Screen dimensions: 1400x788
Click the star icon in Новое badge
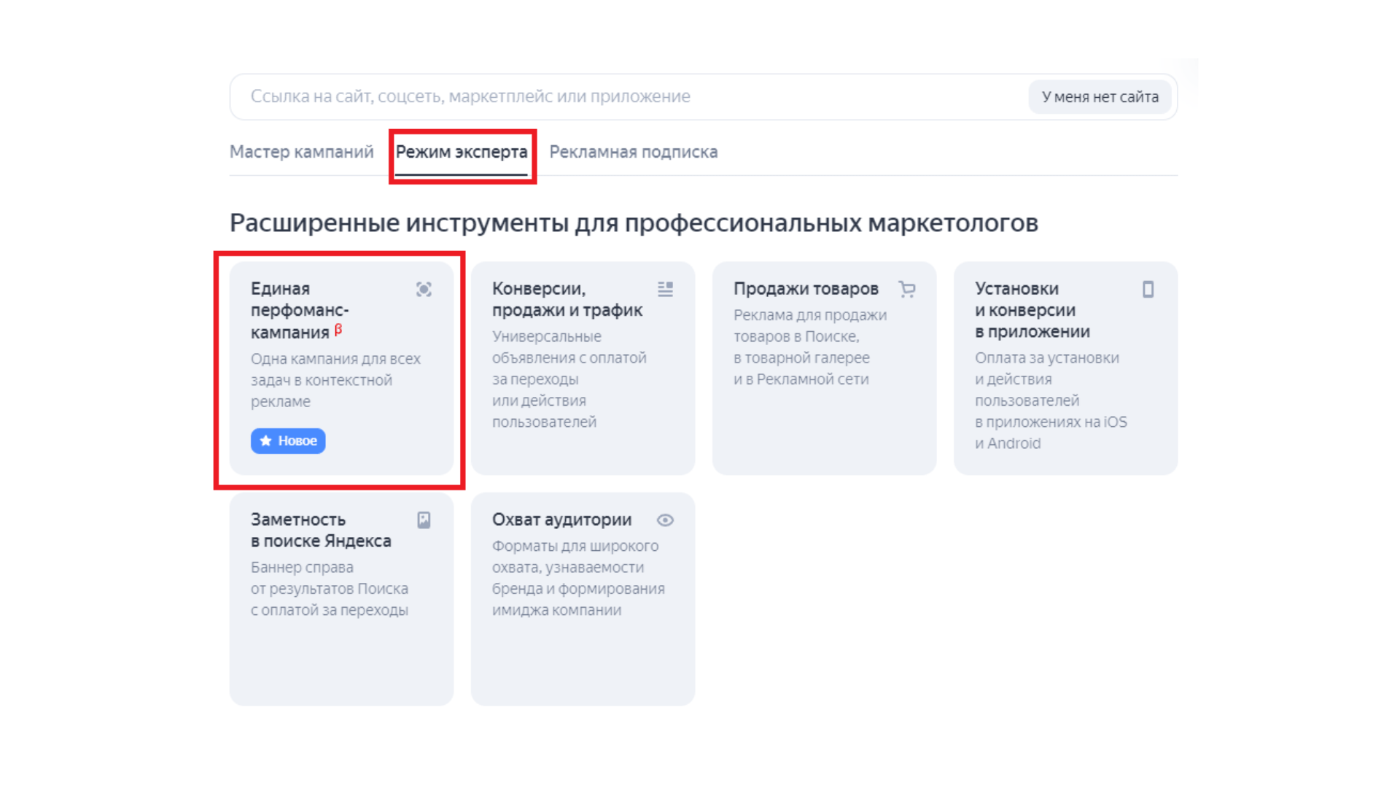[x=266, y=441]
